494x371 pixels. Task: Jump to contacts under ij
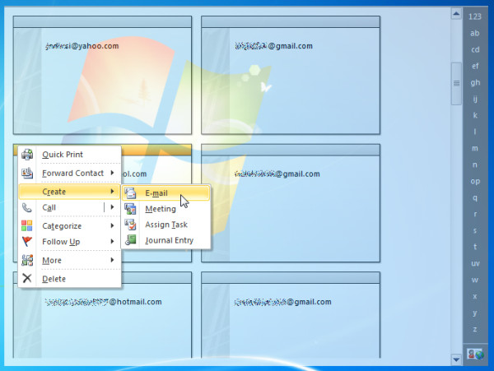click(x=475, y=99)
